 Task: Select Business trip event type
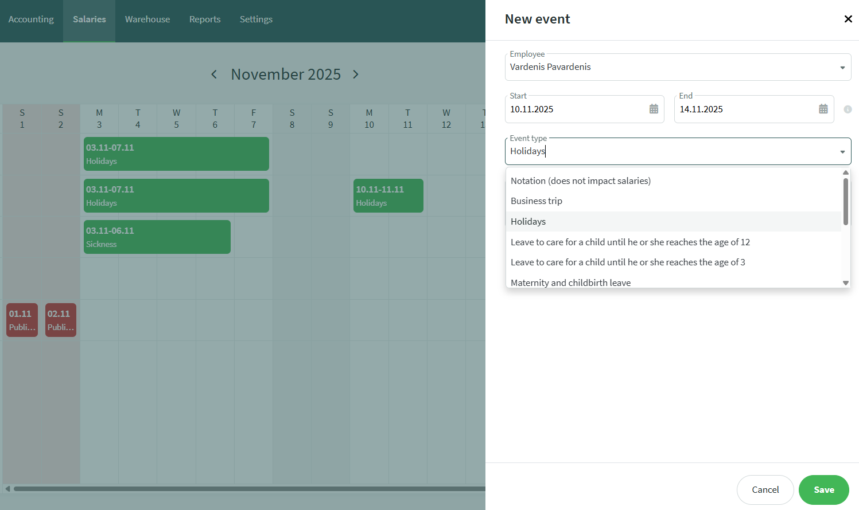[537, 201]
